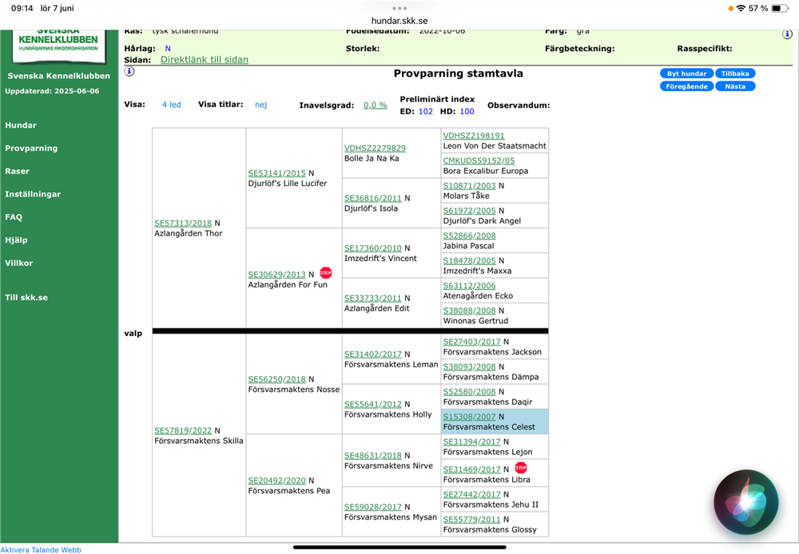
Task: Click the Nästa button
Action: pyautogui.click(x=735, y=86)
